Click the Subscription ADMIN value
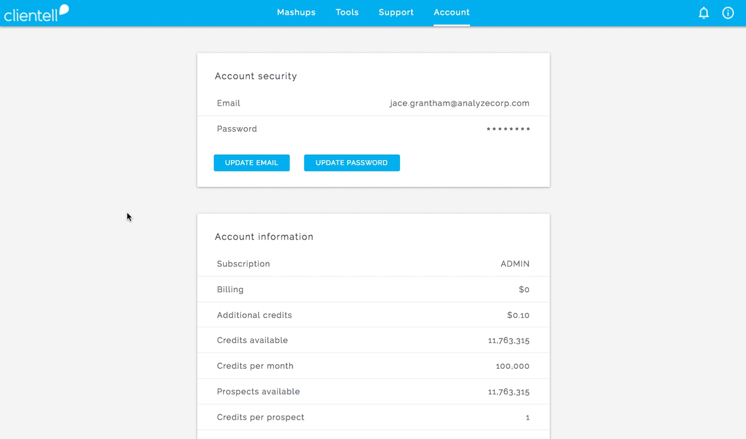The height and width of the screenshot is (439, 746). pyautogui.click(x=515, y=264)
